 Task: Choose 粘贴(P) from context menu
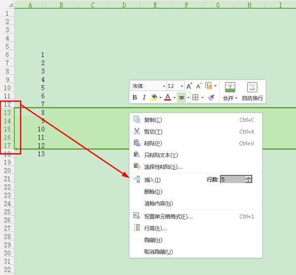pos(196,143)
